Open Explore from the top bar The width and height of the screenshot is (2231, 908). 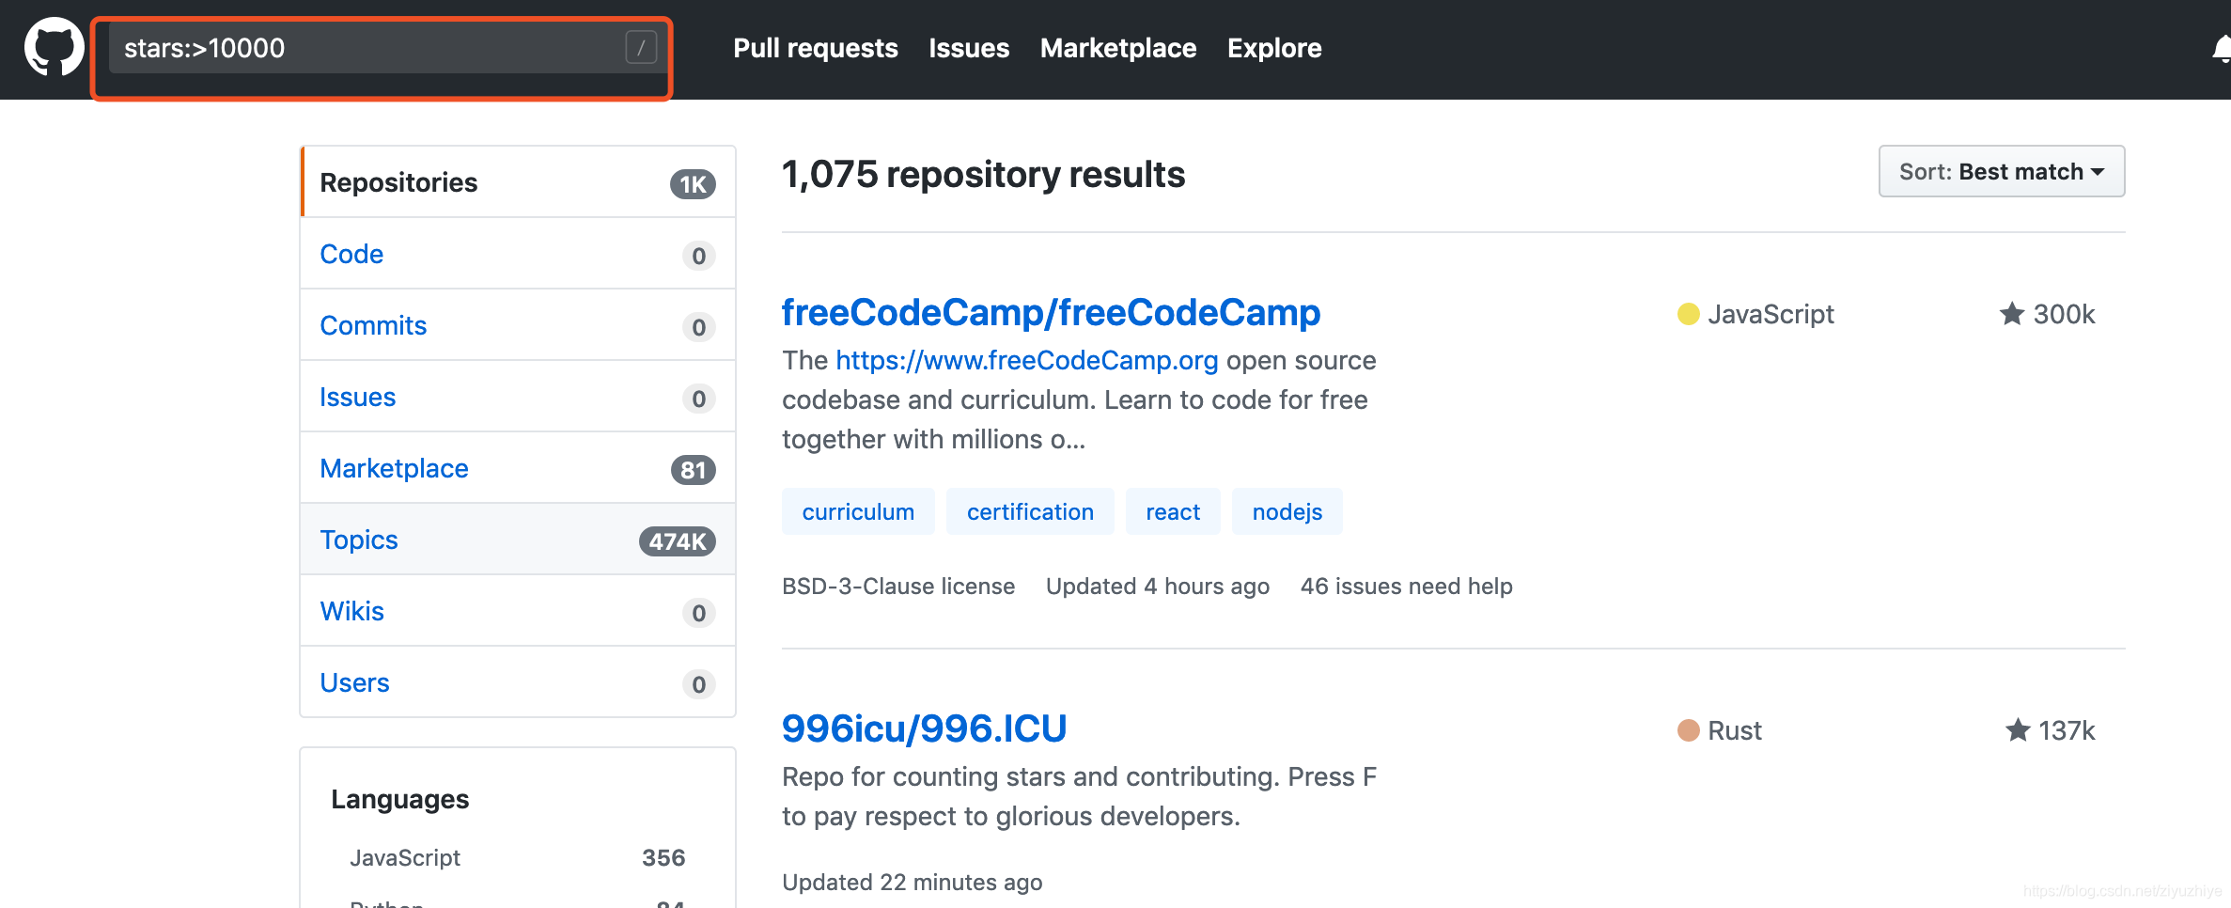[x=1273, y=48]
